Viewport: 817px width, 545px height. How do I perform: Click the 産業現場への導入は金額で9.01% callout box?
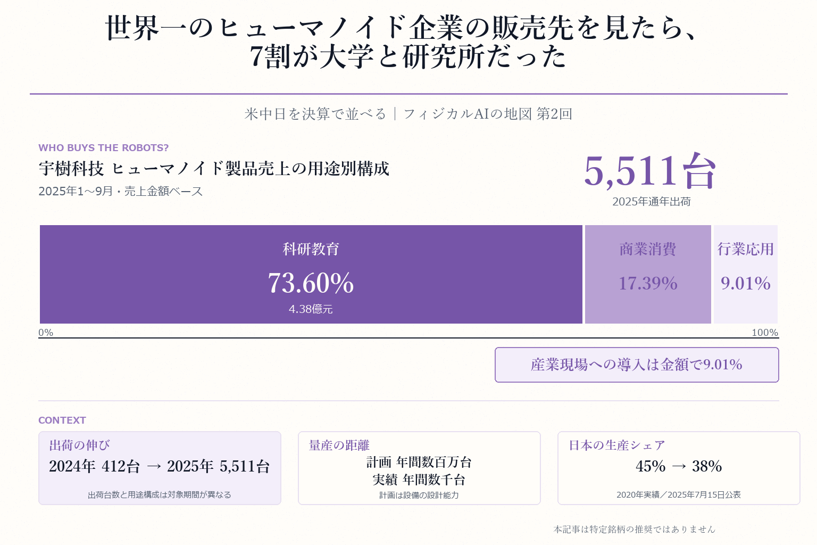(637, 365)
